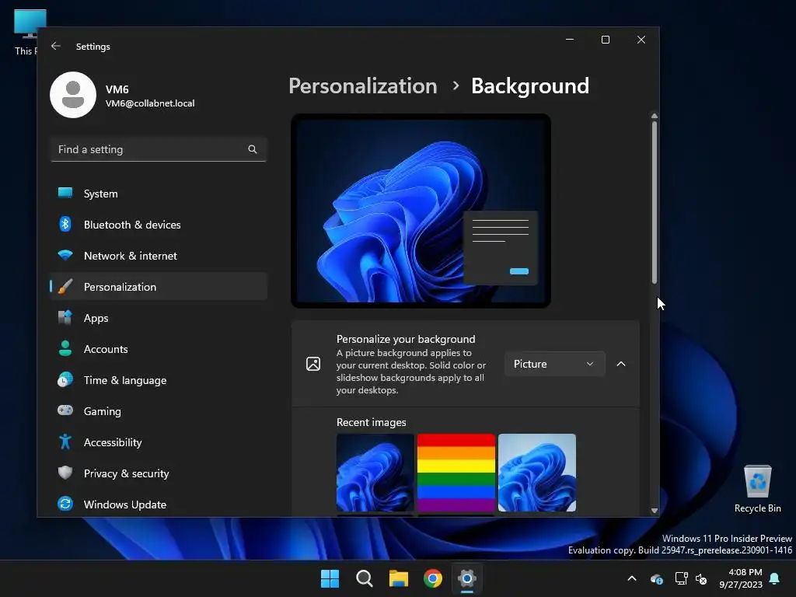Open taskbar Search

point(365,578)
